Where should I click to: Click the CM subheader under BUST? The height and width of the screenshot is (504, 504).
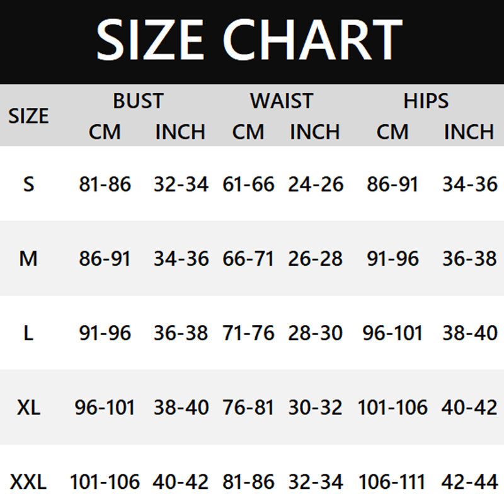click(105, 132)
